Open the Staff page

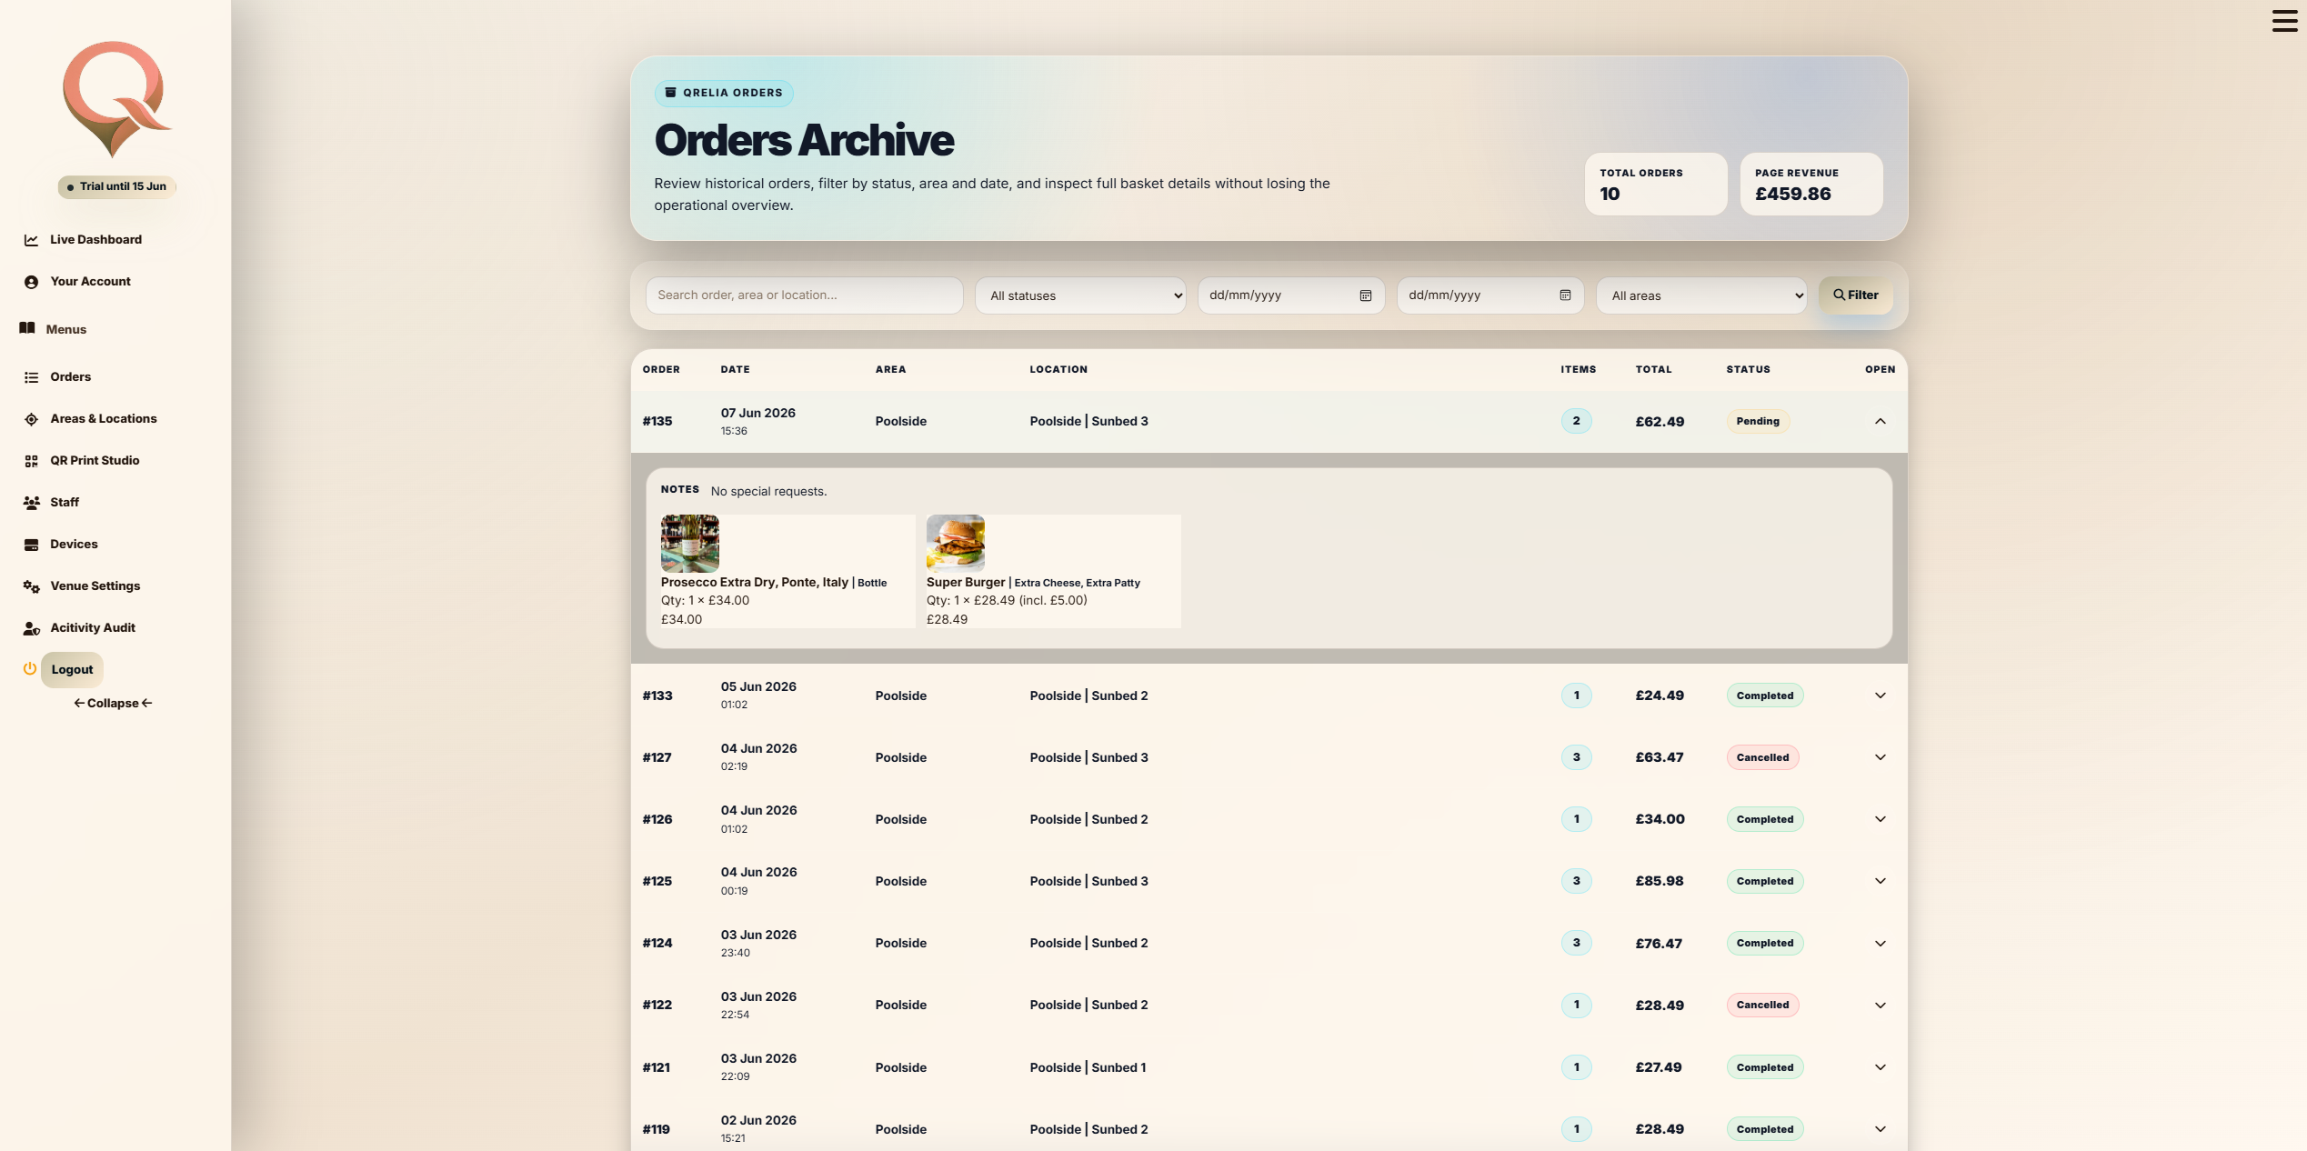tap(65, 503)
